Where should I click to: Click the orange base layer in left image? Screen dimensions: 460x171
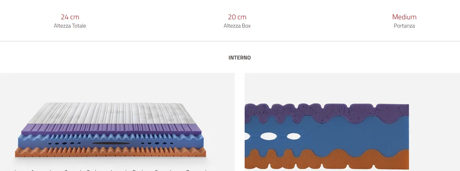click(x=111, y=152)
